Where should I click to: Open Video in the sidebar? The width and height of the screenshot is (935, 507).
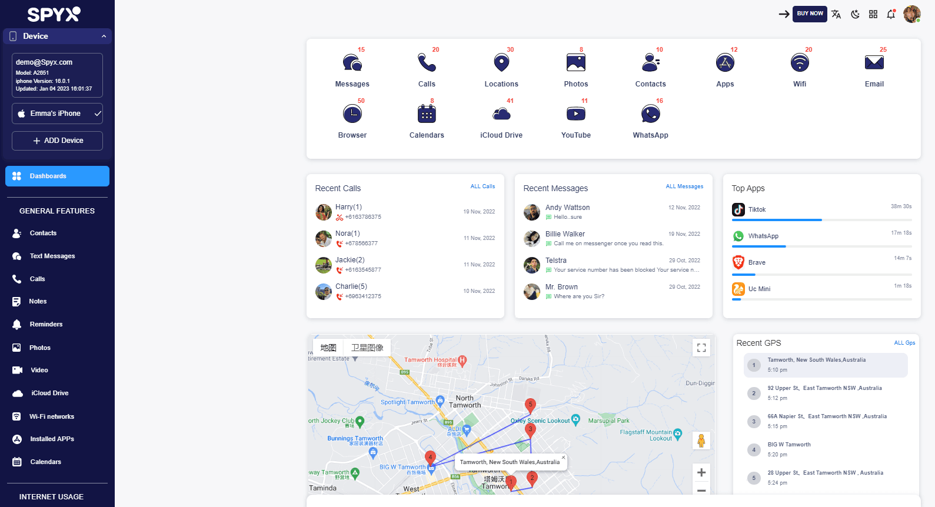click(x=30, y=370)
